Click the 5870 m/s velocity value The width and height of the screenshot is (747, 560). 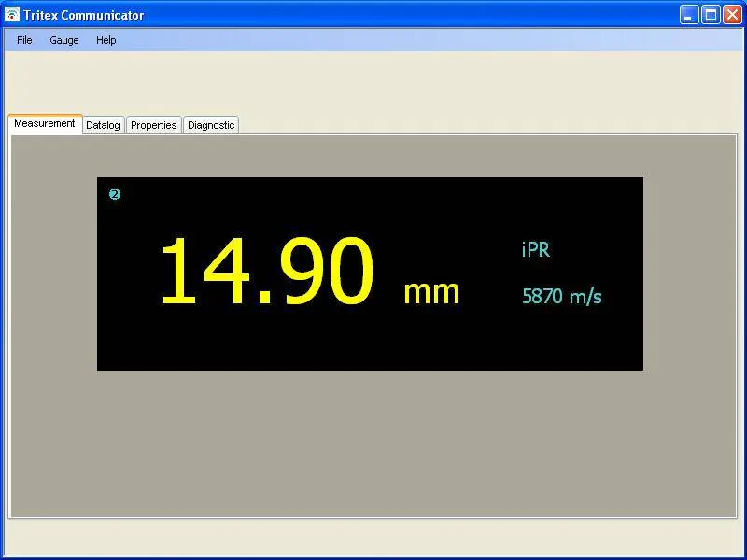click(562, 296)
